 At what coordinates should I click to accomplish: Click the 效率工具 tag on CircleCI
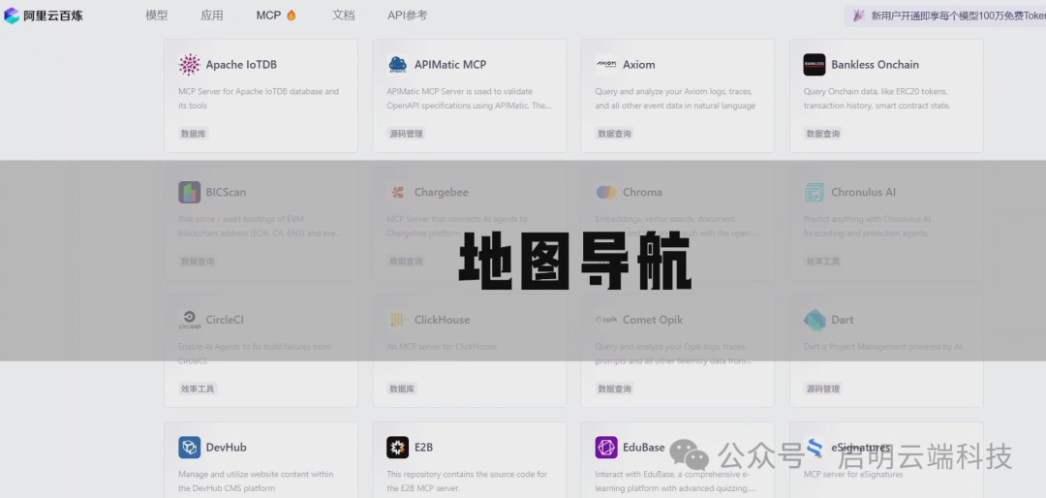198,389
